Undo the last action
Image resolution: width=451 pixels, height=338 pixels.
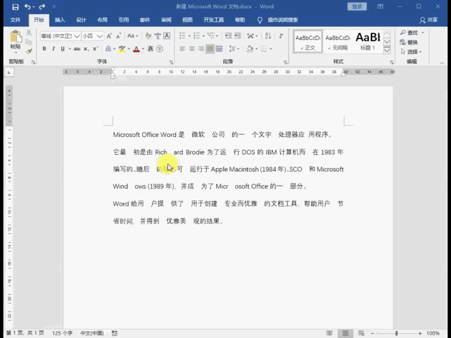point(27,7)
